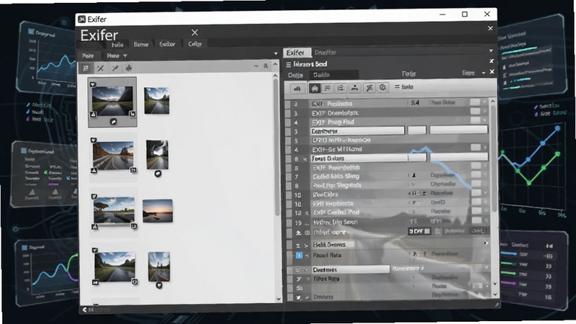Click the Dohlele label beside the BCAF switch
Viewport: 576px width, 324px height.
click(x=454, y=231)
